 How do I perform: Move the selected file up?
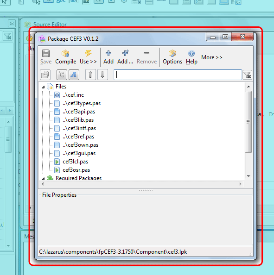(90, 75)
